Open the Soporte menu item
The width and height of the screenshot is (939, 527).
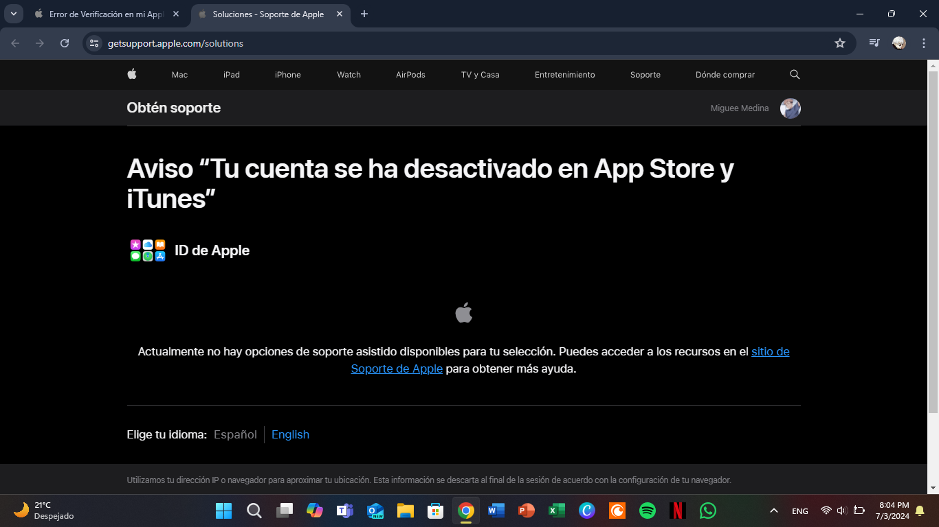pos(645,75)
